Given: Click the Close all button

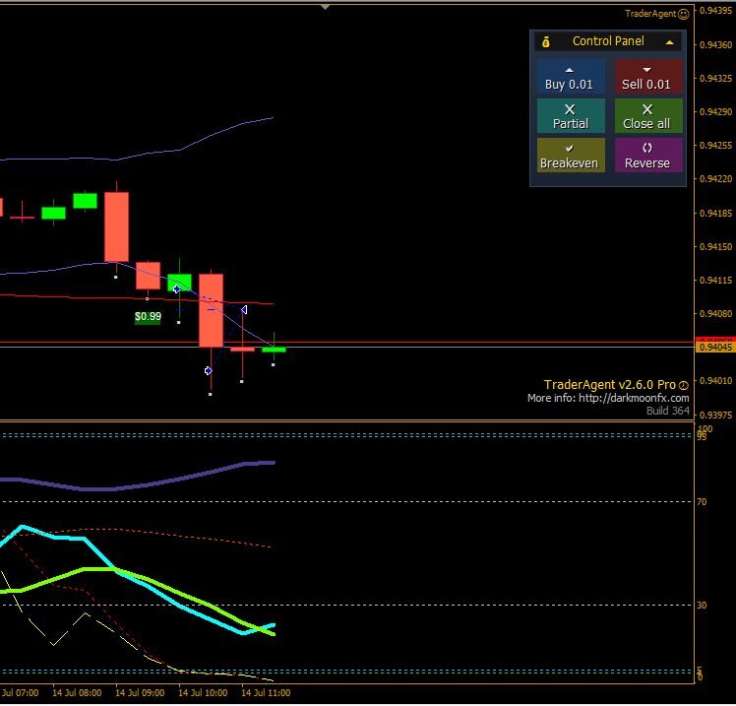Looking at the screenshot, I should [x=647, y=116].
